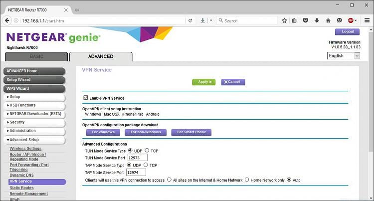Show bookmarks list icon

tap(294, 20)
